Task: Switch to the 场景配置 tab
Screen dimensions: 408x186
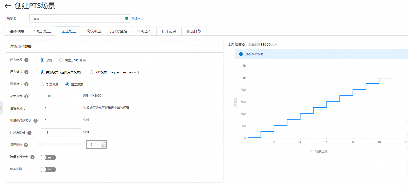Action: tap(42, 31)
